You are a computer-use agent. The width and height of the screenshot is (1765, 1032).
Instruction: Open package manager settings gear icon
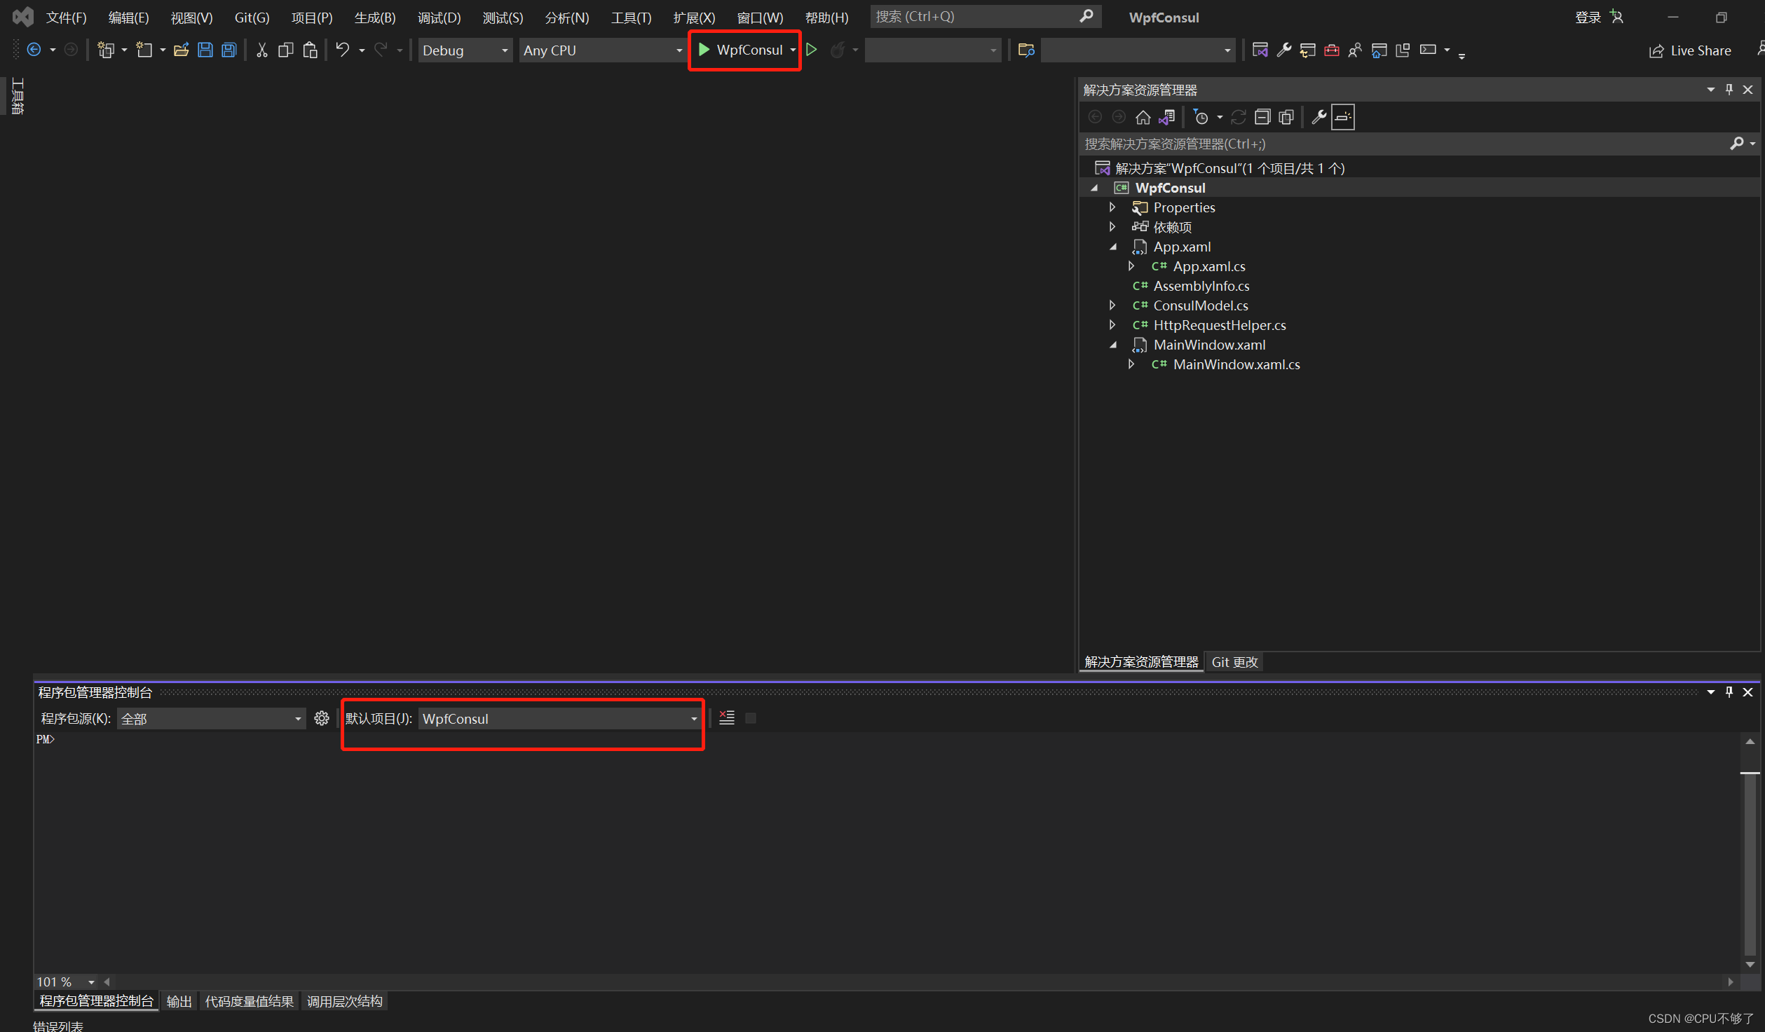coord(322,718)
